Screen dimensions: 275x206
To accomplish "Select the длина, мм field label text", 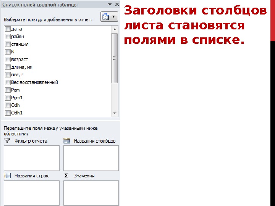I will [22, 67].
